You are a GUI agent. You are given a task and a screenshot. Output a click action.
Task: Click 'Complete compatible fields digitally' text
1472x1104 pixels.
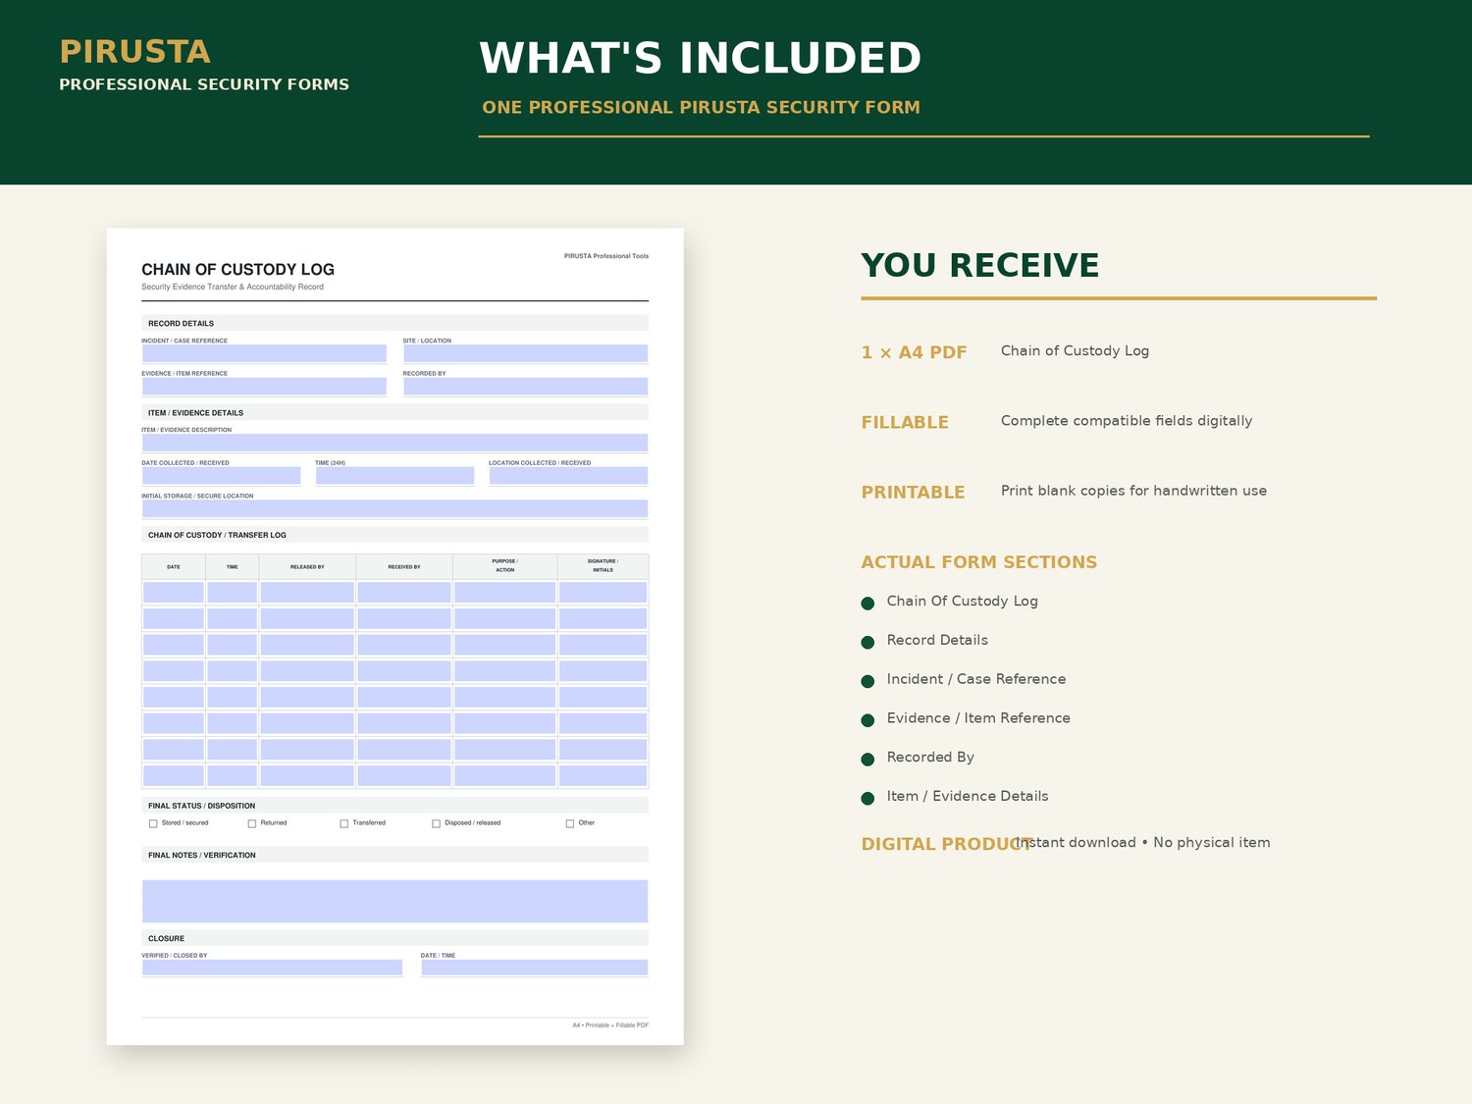(1127, 421)
